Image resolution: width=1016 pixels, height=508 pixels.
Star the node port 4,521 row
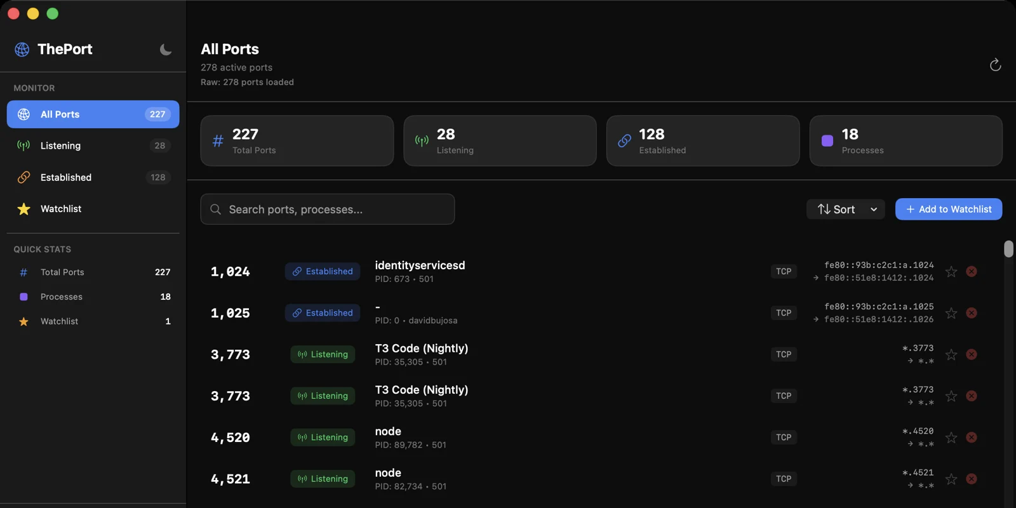point(951,479)
